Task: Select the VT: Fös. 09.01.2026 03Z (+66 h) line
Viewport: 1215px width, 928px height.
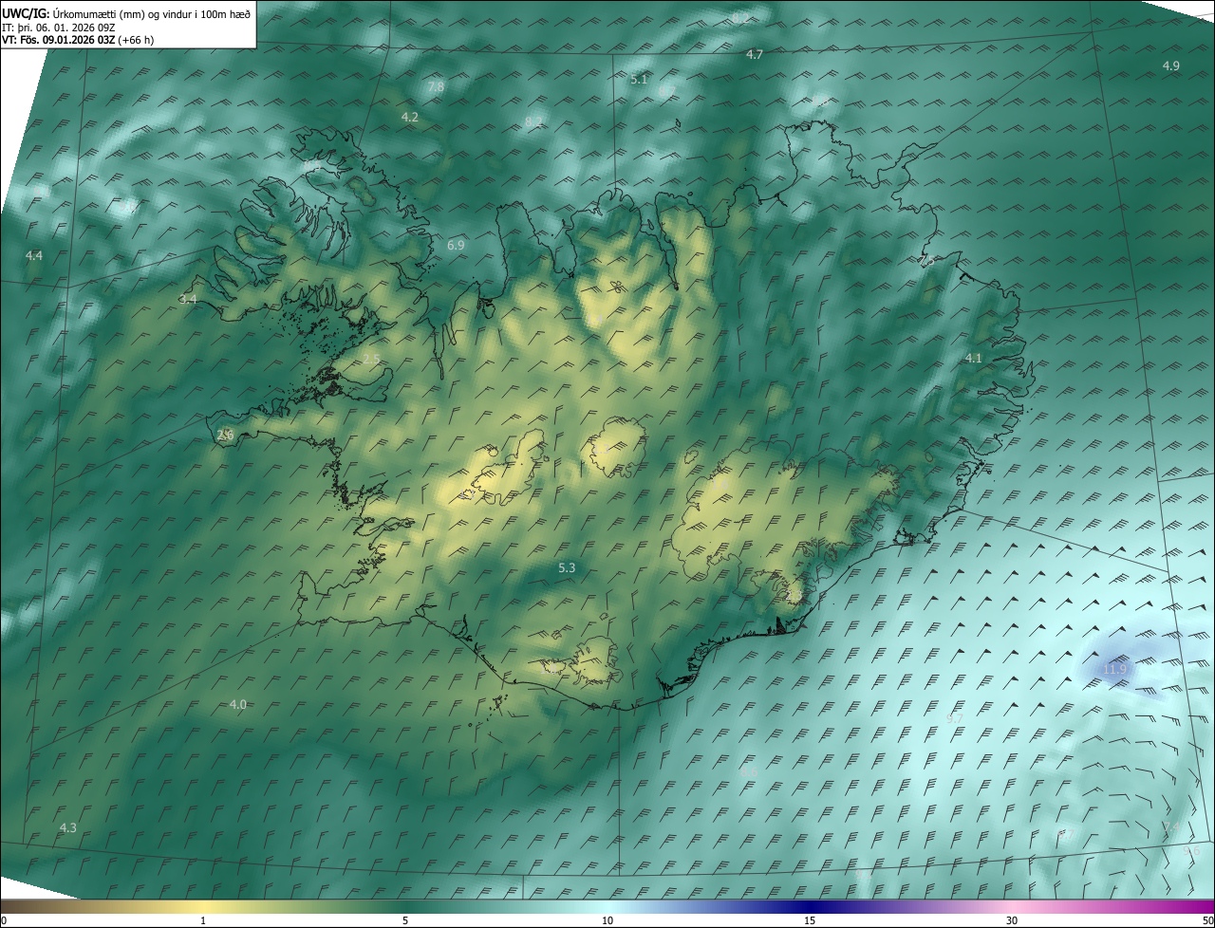Action: coord(78,40)
